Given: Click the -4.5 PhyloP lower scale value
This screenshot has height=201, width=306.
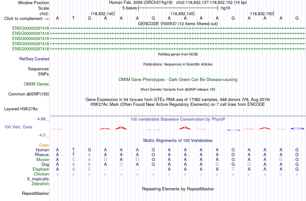Looking at the screenshot, I should (42, 135).
